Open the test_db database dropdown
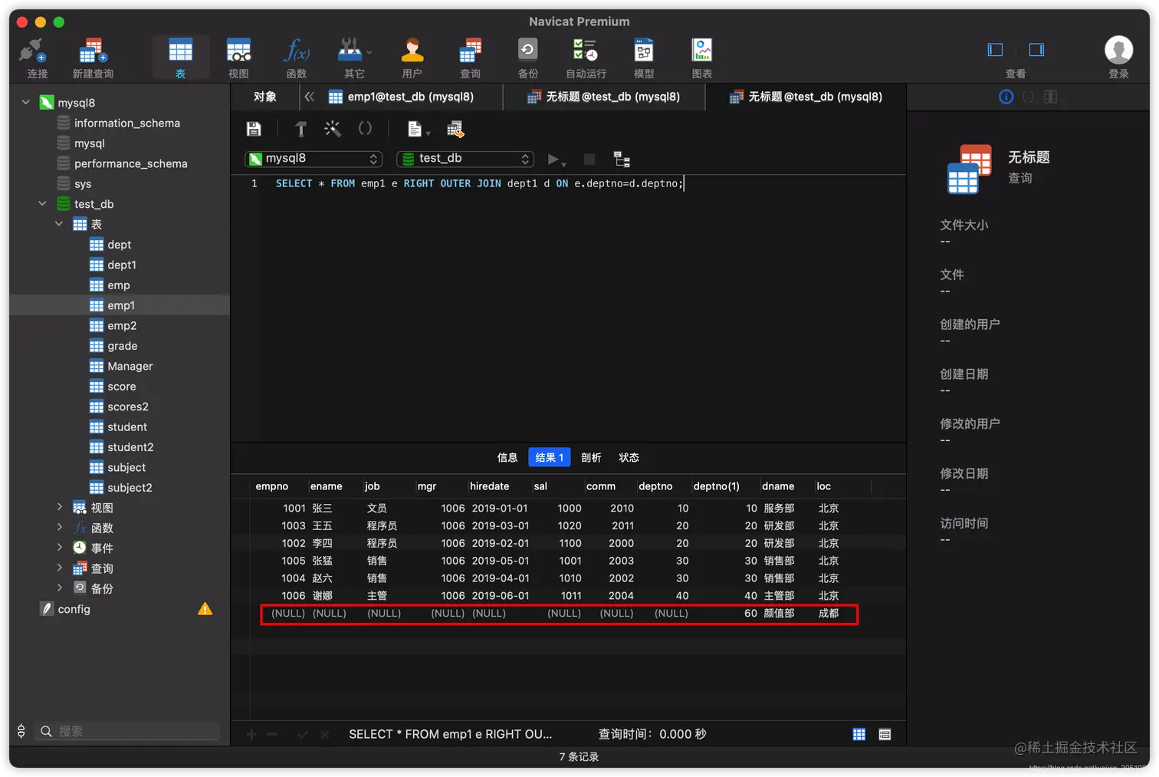The image size is (1159, 777). (x=465, y=159)
